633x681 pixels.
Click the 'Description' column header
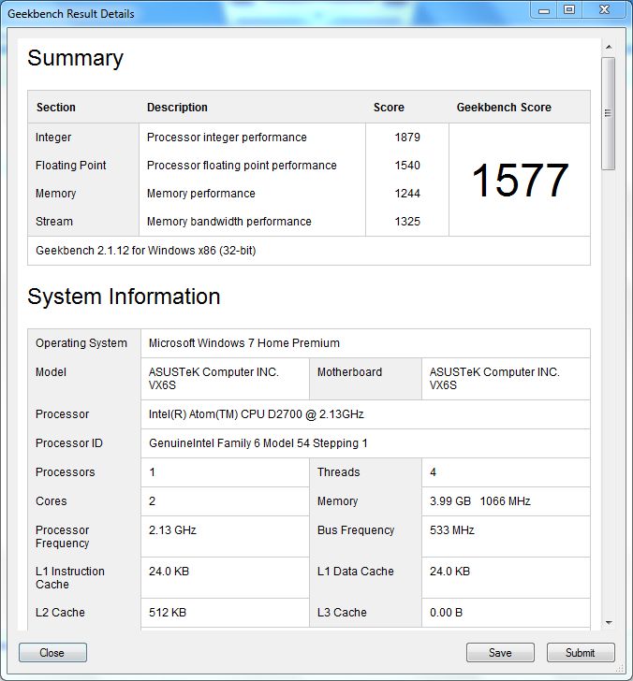point(177,108)
